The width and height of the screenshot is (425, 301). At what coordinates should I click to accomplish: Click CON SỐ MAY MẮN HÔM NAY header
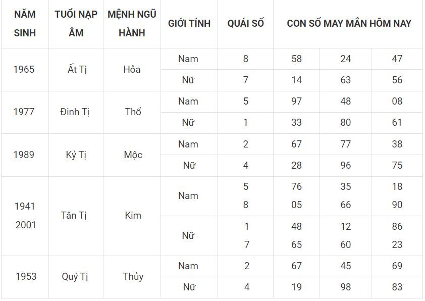click(349, 24)
